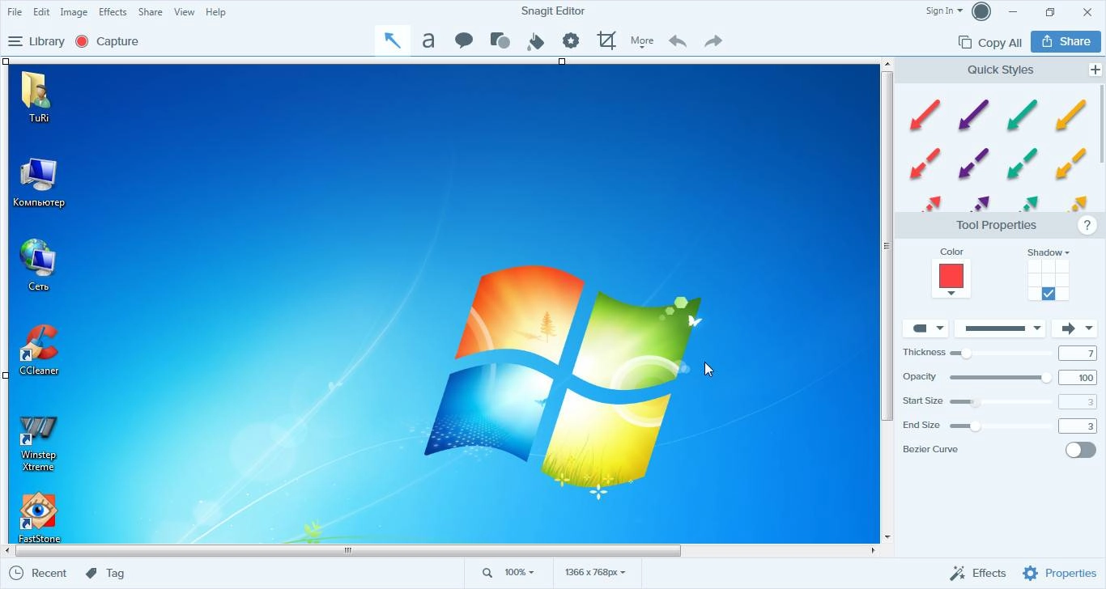
Task: Apply the solid yellow arrow quick style
Action: pyautogui.click(x=1070, y=115)
